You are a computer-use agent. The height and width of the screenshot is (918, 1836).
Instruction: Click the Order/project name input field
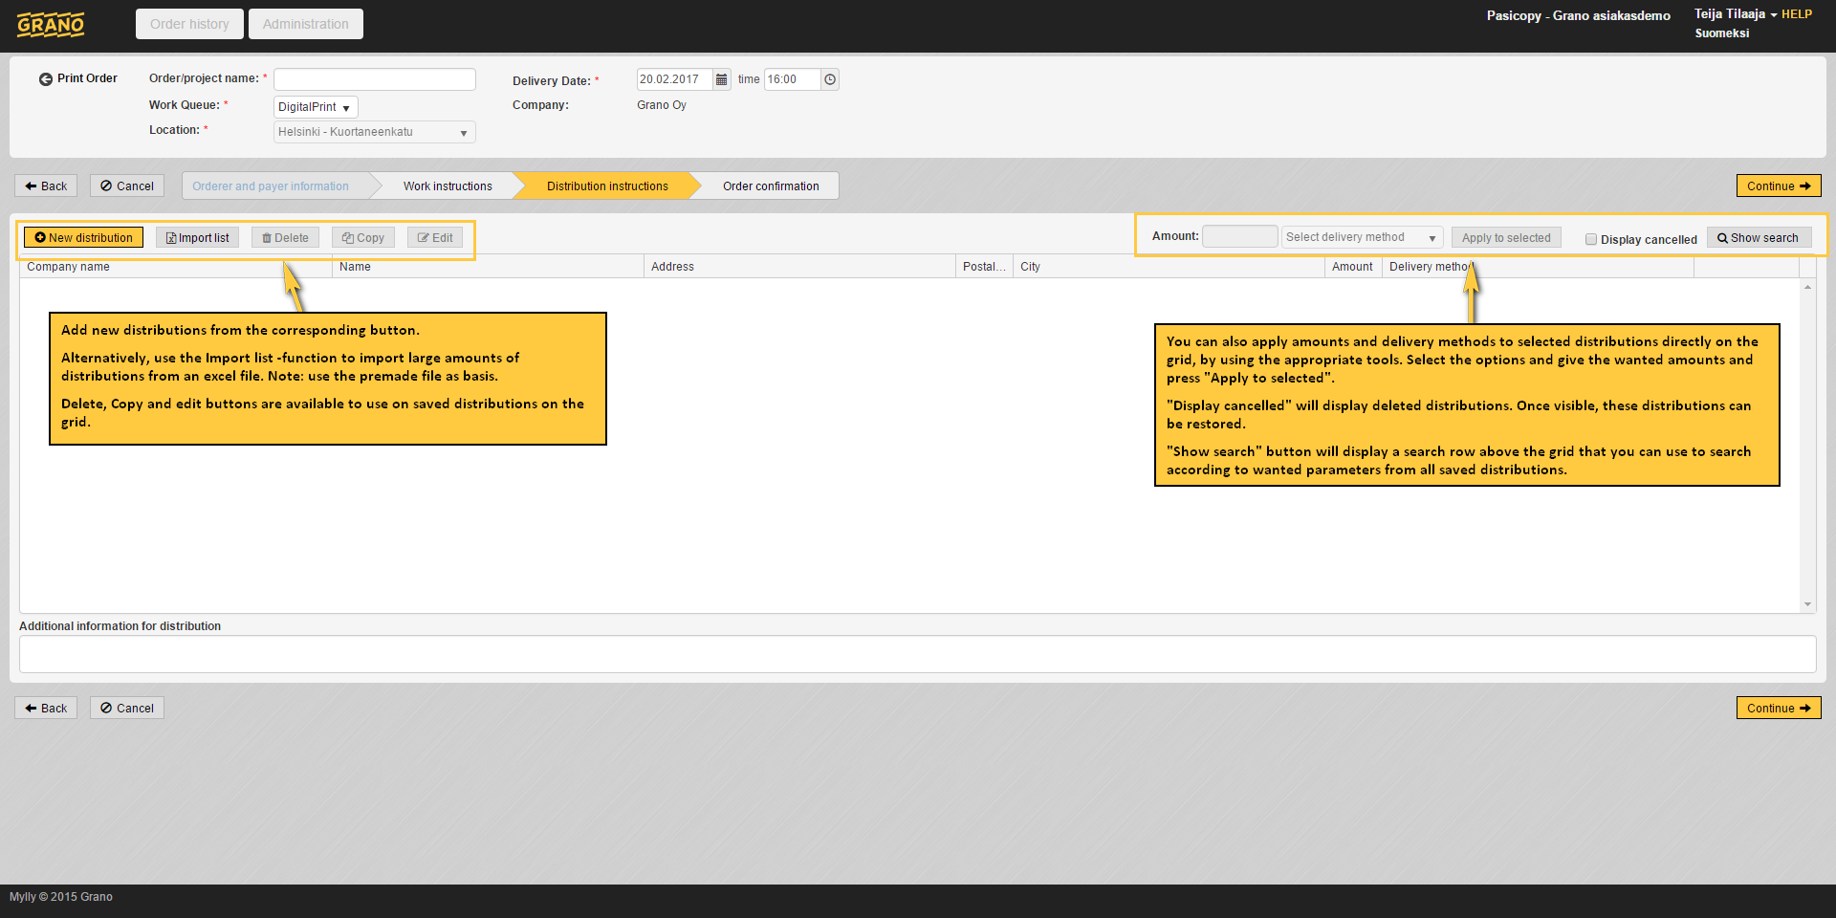(x=374, y=79)
